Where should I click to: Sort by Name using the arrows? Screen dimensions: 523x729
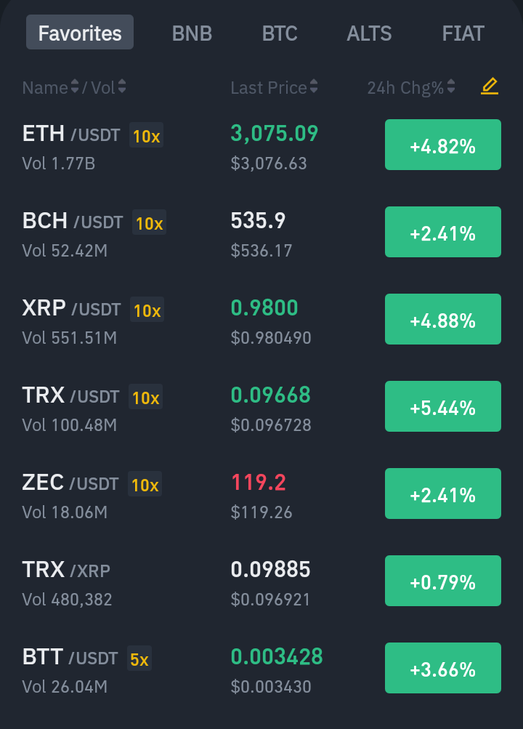(74, 86)
